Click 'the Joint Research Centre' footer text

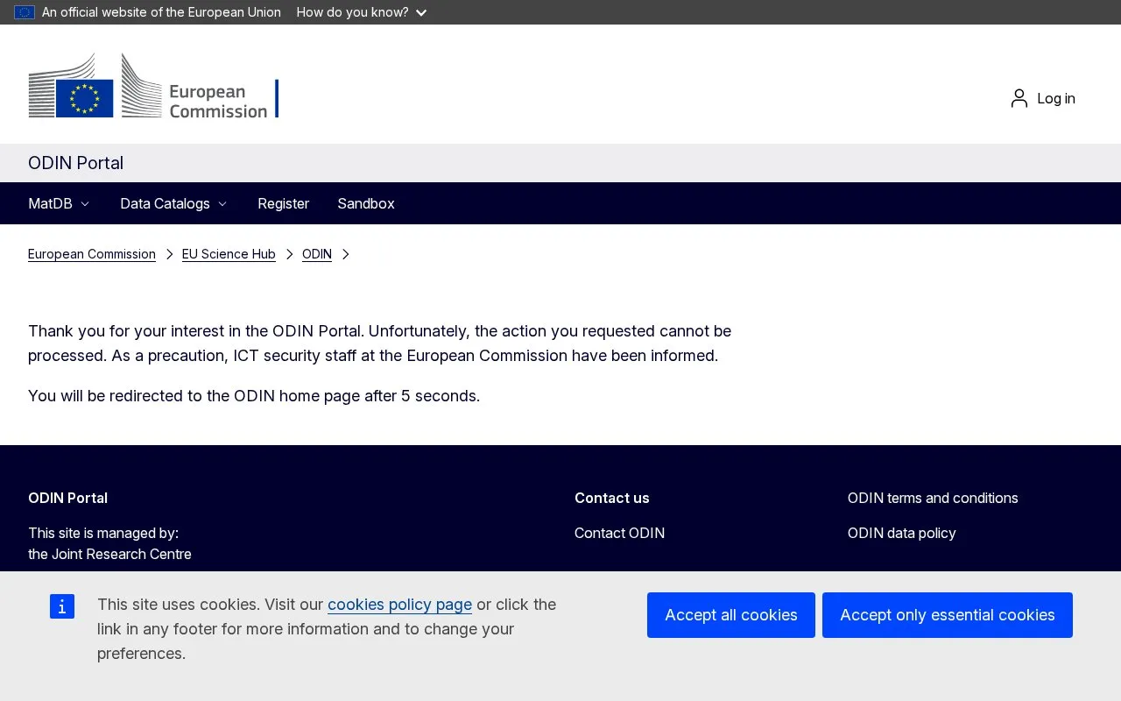tap(109, 554)
